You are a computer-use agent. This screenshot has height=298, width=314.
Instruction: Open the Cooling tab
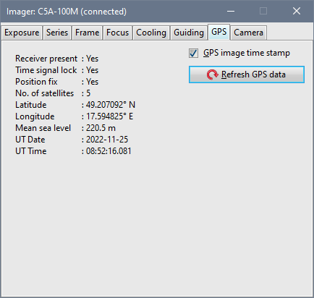[151, 33]
